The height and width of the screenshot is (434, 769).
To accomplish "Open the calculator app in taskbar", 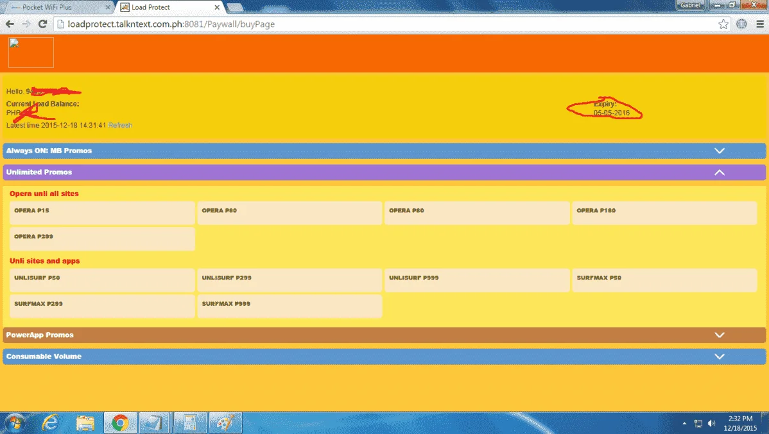I will pos(190,422).
